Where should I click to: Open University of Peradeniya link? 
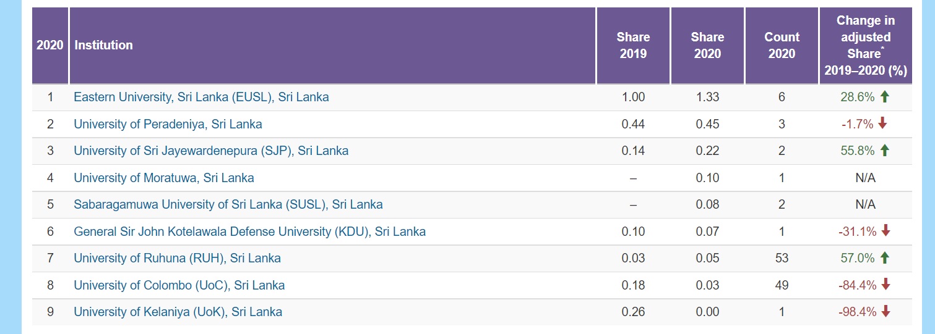168,124
